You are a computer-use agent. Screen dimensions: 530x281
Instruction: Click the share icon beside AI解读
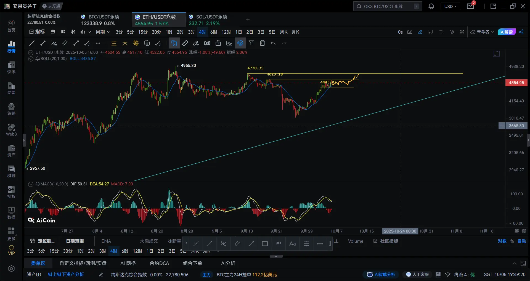521,32
